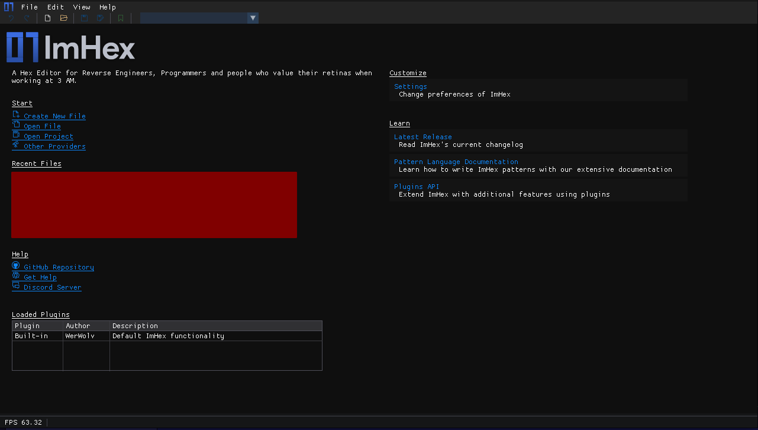The height and width of the screenshot is (430, 758).
Task: Click the 'Loaded Plugins' heading
Action: [41, 315]
